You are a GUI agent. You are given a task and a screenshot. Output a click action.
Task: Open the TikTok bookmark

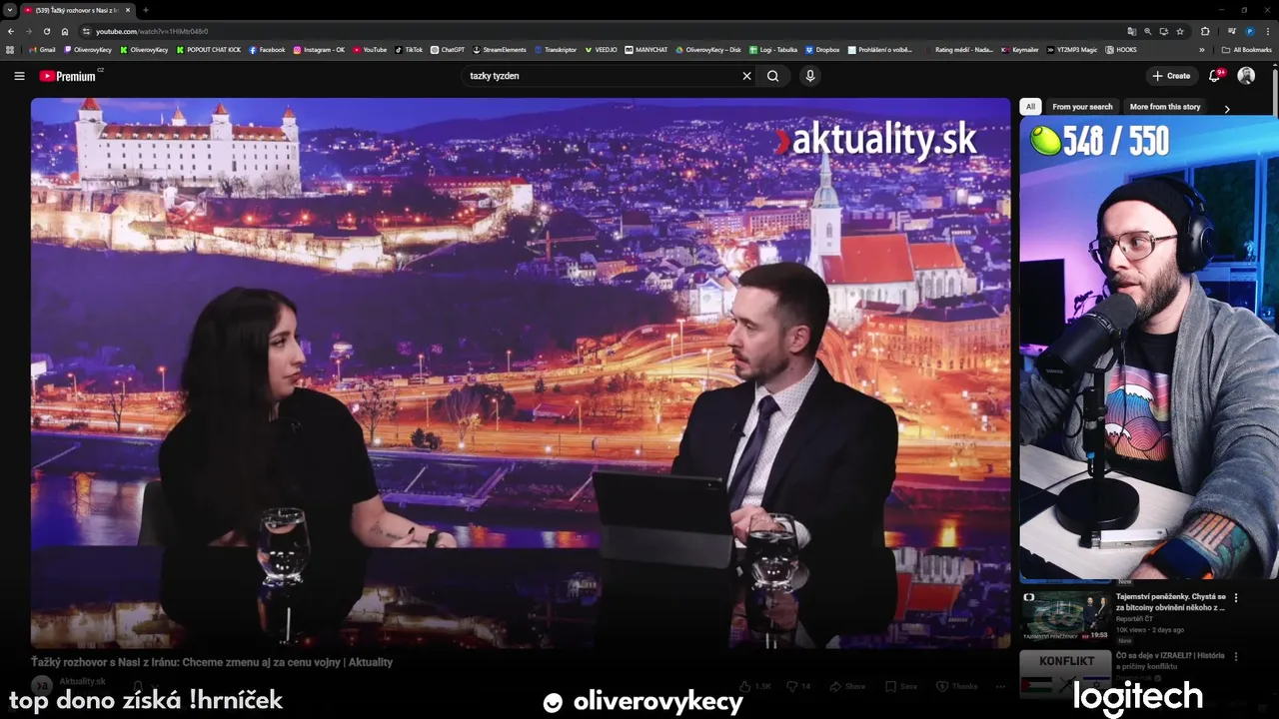[409, 49]
